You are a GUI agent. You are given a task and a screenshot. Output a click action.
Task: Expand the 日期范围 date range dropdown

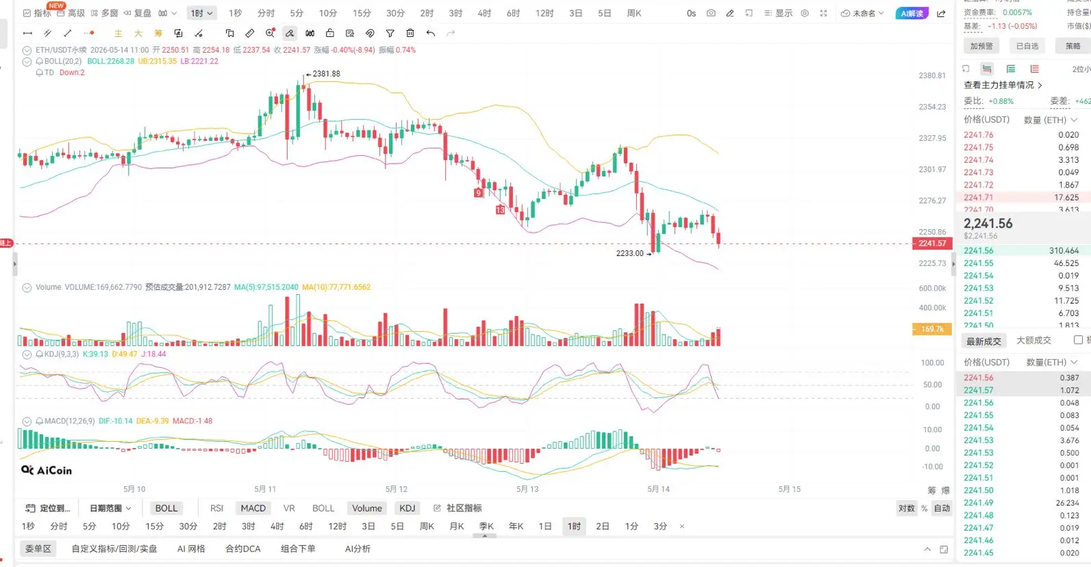110,508
